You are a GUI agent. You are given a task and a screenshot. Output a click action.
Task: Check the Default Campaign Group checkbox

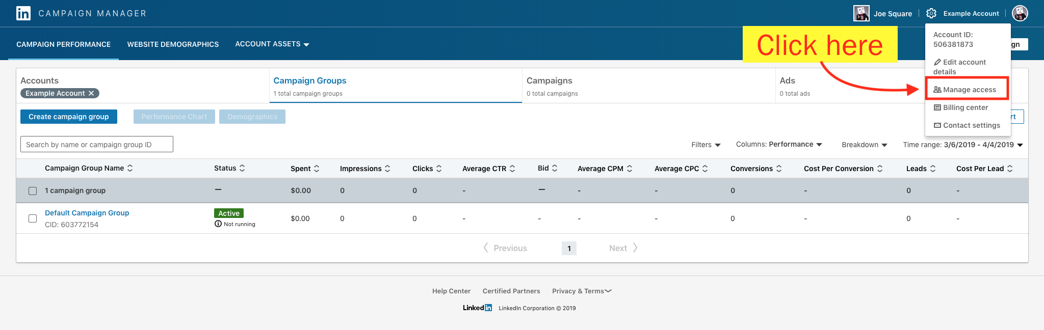[x=33, y=218]
